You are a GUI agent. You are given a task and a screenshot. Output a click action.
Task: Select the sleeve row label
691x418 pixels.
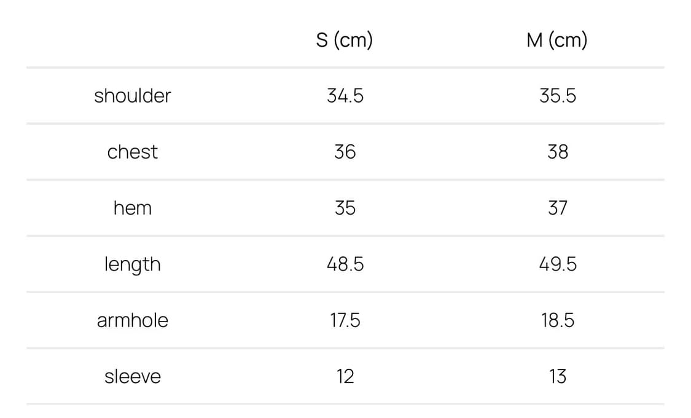pyautogui.click(x=132, y=377)
